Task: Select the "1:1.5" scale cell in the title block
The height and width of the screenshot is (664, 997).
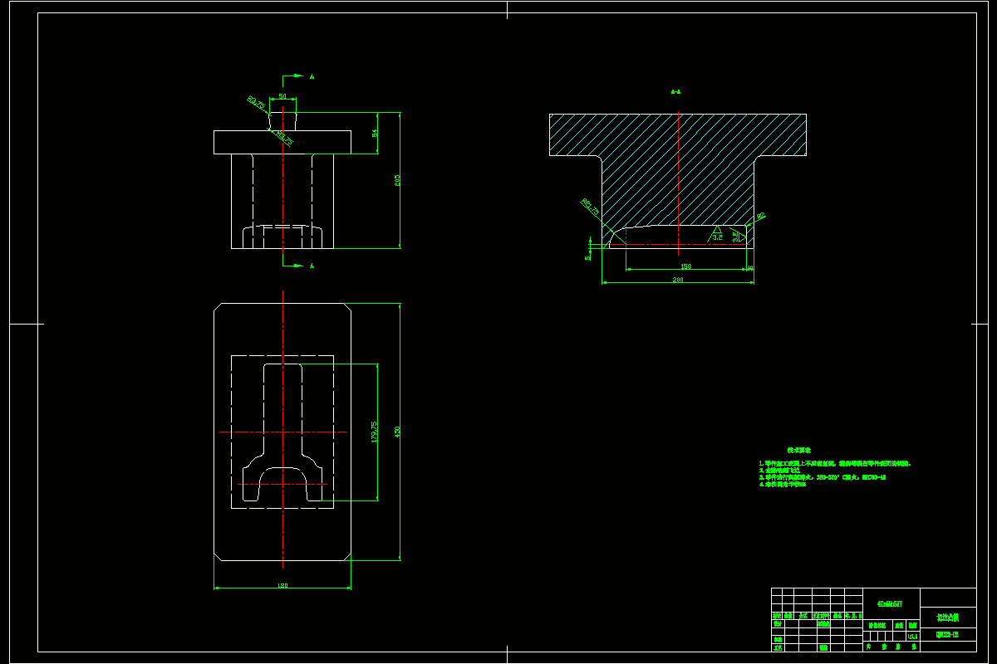Action: point(913,636)
